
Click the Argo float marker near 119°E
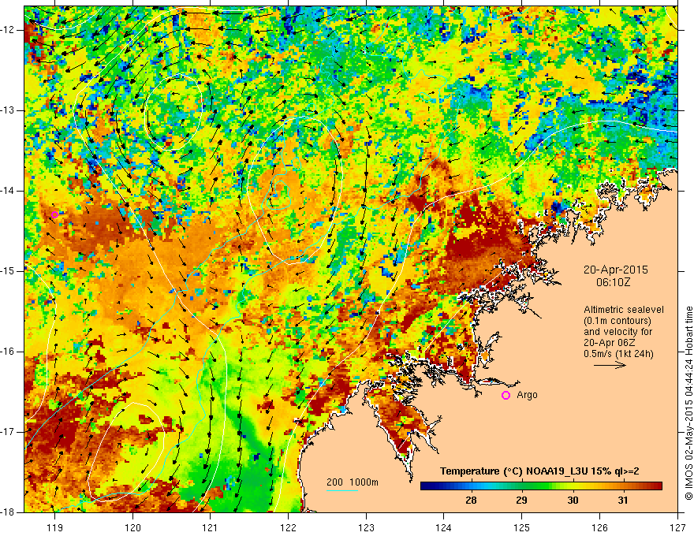coord(54,215)
